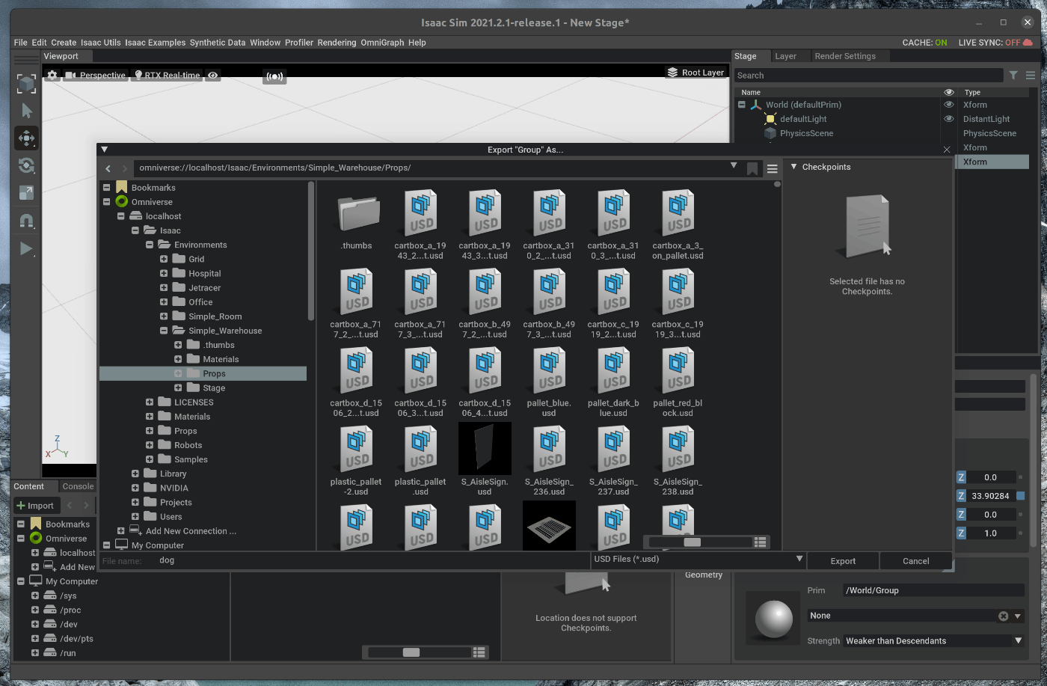
Task: Open viewport settings gear icon
Action: pos(52,75)
